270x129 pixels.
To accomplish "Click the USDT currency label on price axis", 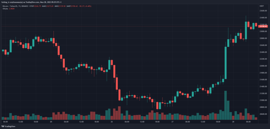I will coord(262,6).
